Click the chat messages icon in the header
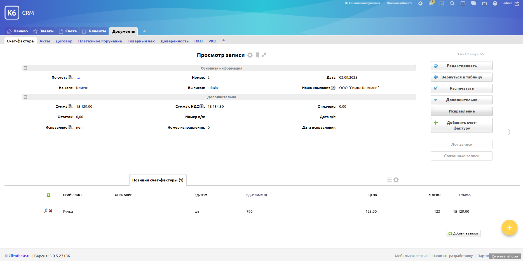Image resolution: width=523 pixels, height=261 pixels. tap(473, 3)
